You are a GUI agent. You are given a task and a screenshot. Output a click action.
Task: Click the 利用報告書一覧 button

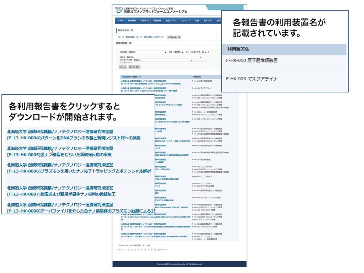click(x=174, y=37)
